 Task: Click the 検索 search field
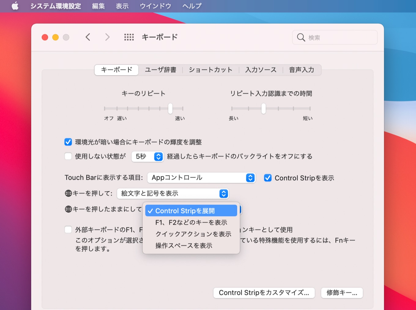pyautogui.click(x=335, y=37)
